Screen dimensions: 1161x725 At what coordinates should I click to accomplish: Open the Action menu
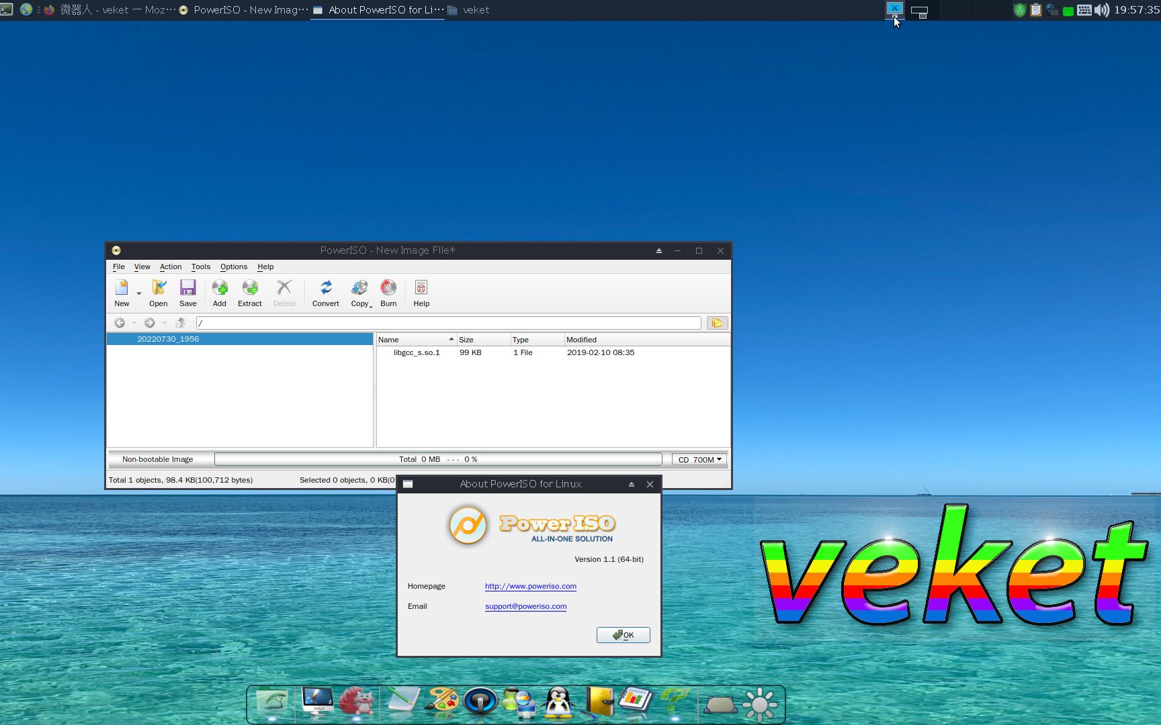(x=171, y=267)
